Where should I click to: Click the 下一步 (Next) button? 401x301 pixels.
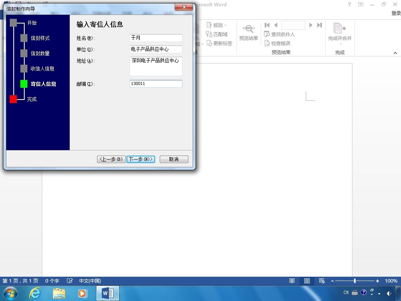point(141,159)
